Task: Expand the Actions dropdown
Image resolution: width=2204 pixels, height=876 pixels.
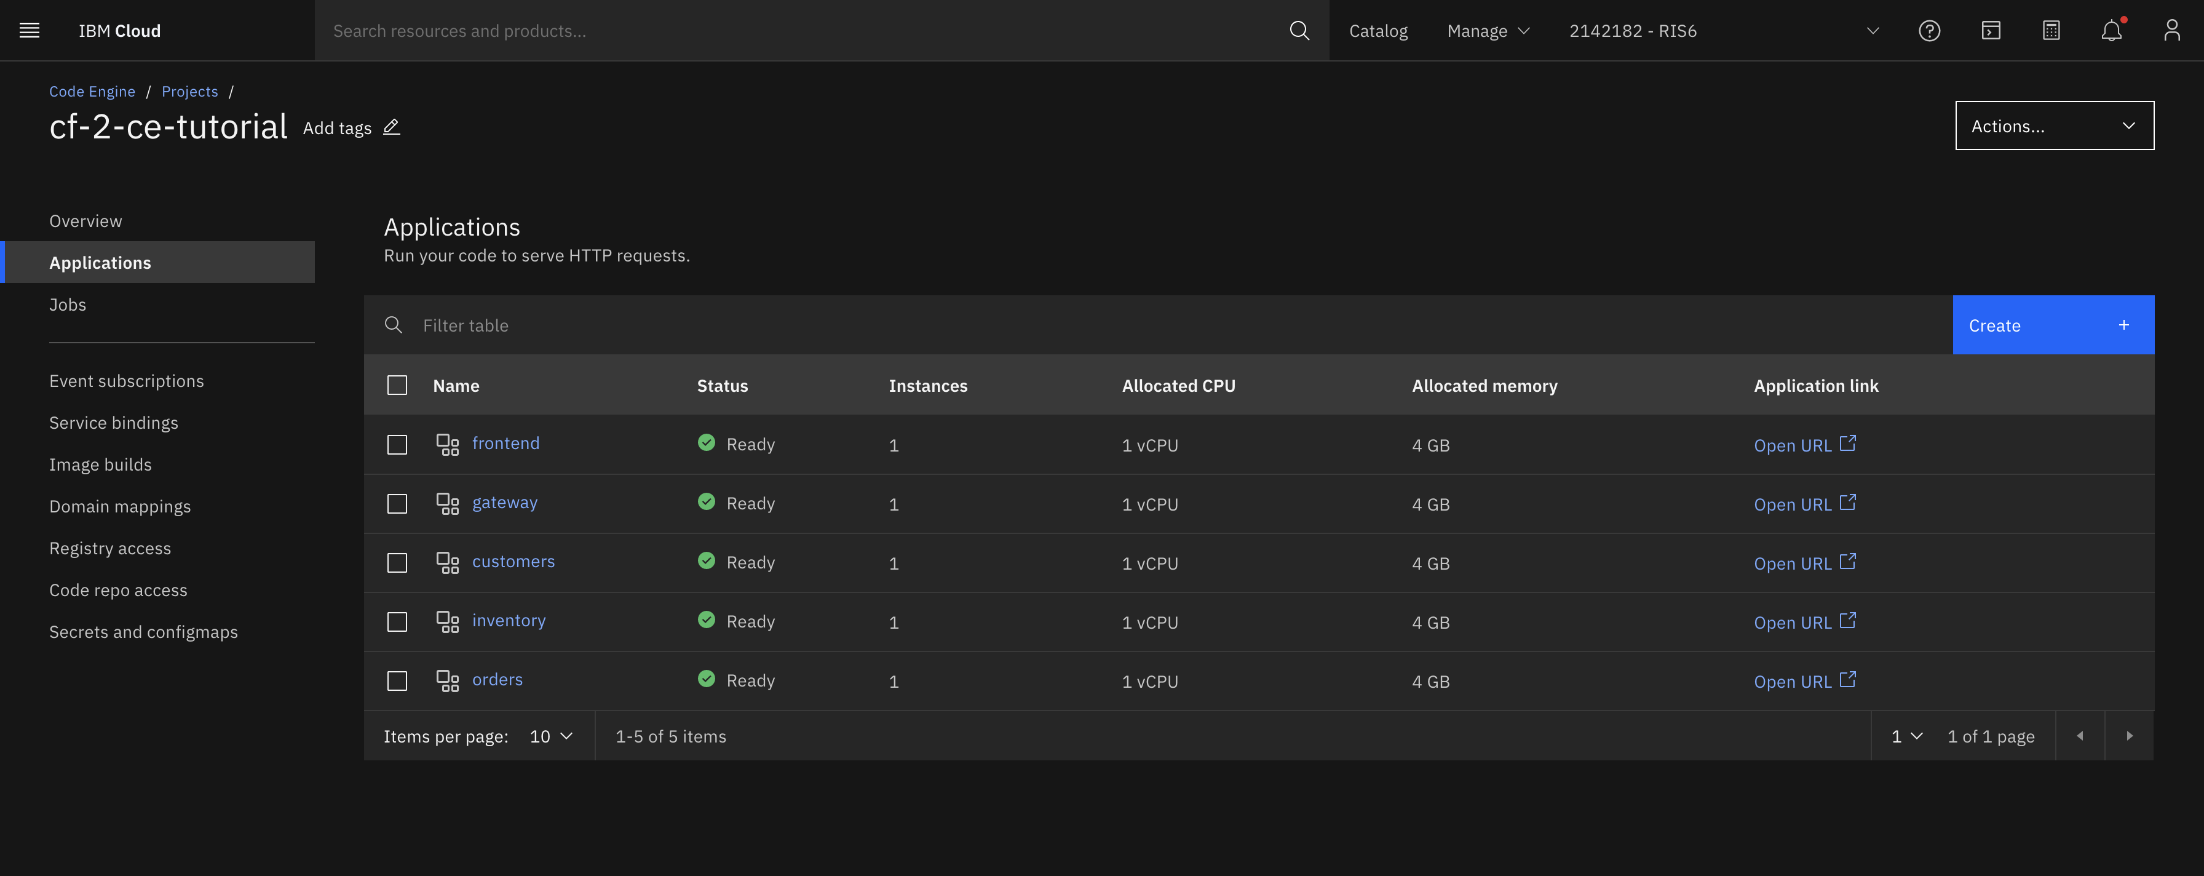Action: point(2055,125)
